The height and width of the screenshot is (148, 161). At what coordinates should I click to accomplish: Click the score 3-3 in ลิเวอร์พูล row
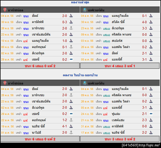click(144, 28)
